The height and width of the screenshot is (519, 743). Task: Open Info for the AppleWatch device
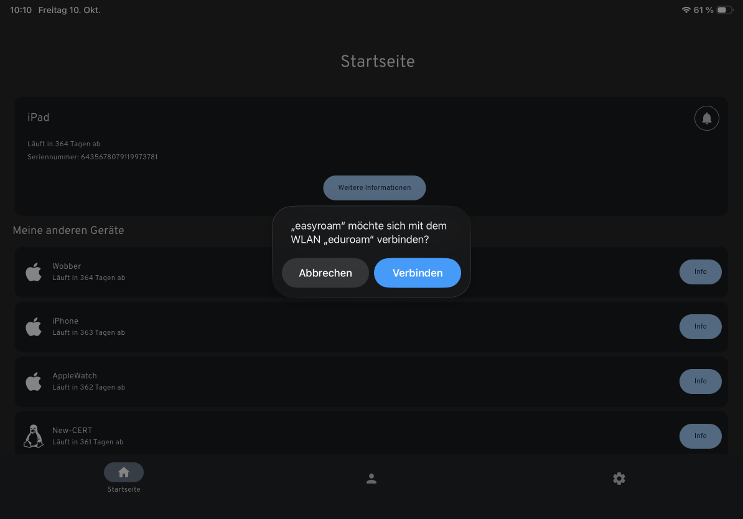(700, 381)
